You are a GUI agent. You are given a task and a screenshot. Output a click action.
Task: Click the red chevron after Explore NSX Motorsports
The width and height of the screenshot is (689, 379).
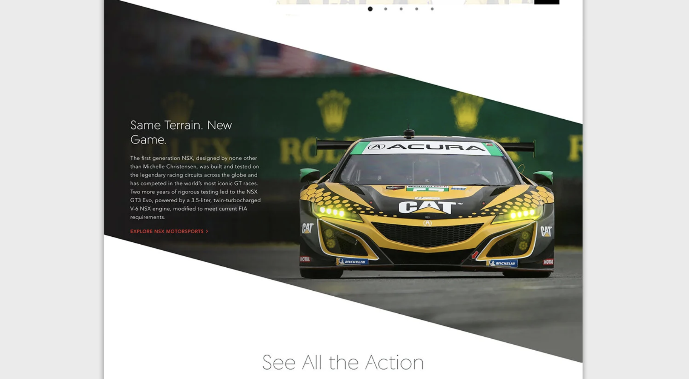point(207,231)
